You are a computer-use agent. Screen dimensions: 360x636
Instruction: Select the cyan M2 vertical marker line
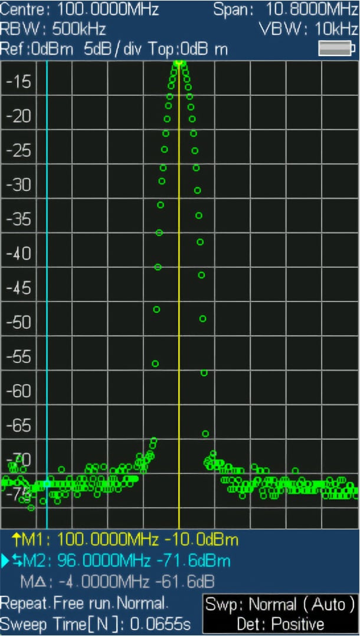pos(47,295)
